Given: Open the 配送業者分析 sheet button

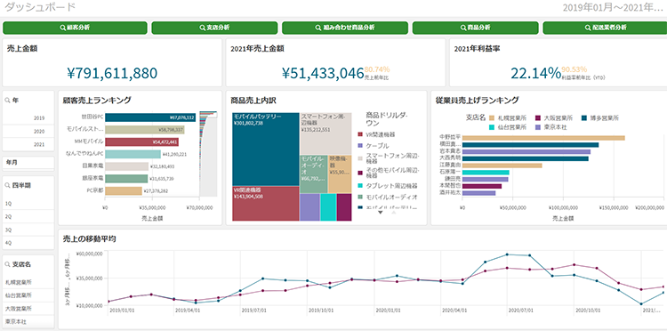Looking at the screenshot, I should (605, 28).
